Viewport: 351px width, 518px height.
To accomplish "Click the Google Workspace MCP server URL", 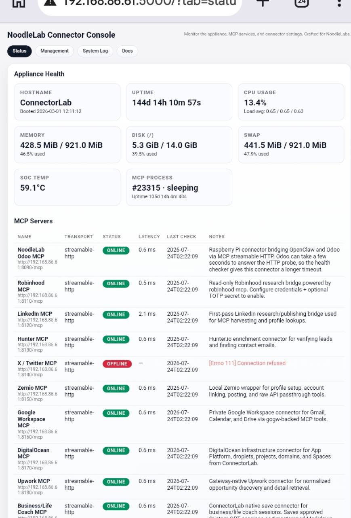I will coord(37,434).
